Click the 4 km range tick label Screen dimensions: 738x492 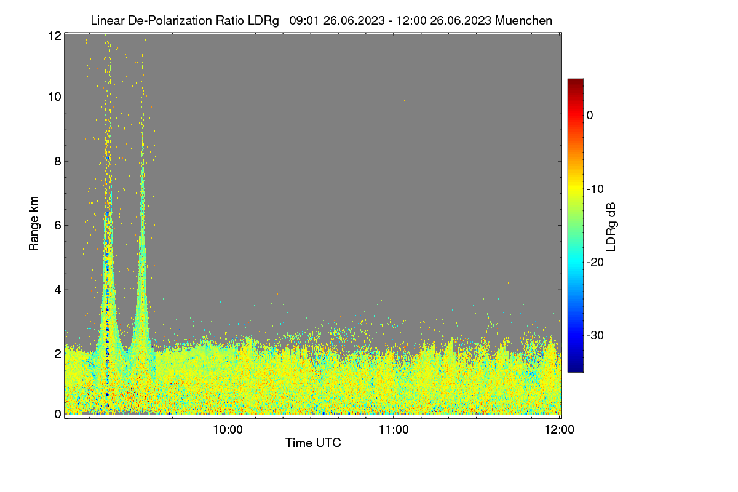pos(58,290)
